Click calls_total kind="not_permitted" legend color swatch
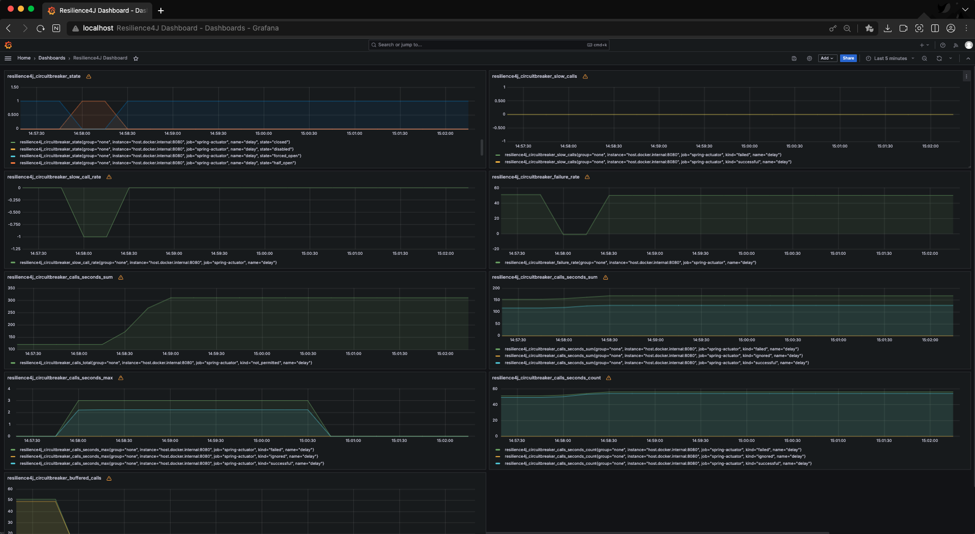Screen dimensions: 975x534 13,363
